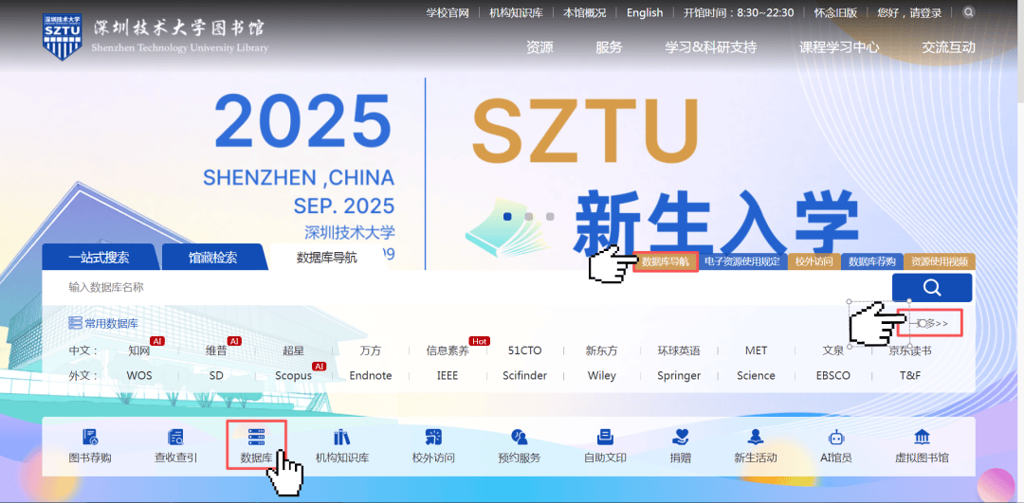This screenshot has height=503, width=1024.
Task: Open the 服务 main menu
Action: click(609, 47)
